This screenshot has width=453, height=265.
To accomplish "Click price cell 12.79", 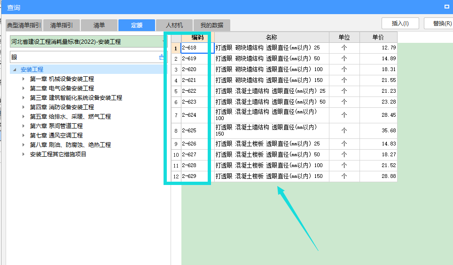I will point(378,48).
